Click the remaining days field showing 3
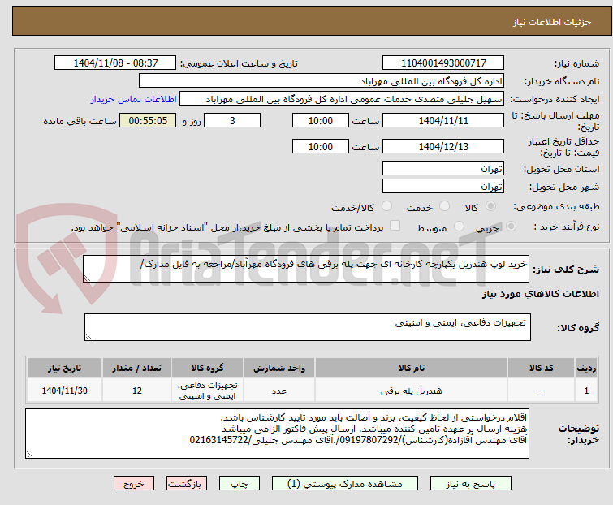Viewport: 613px width, 505px height. [x=232, y=120]
